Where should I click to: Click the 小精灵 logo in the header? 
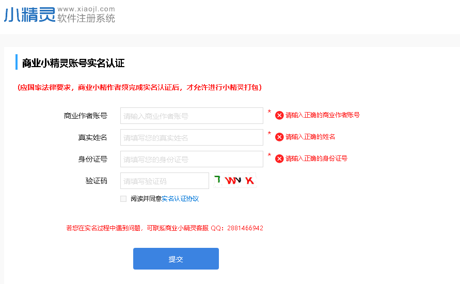pyautogui.click(x=29, y=15)
